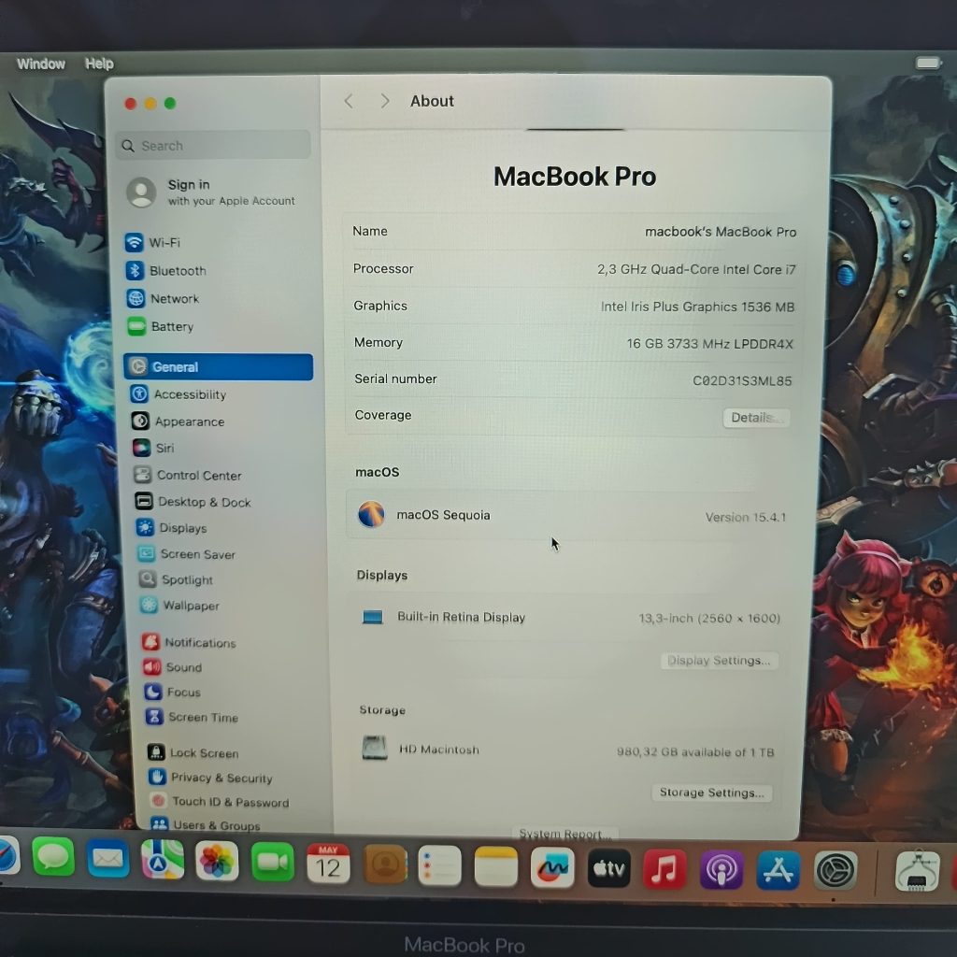Sign in with your Apple Account
This screenshot has height=957, width=957.
pyautogui.click(x=212, y=193)
